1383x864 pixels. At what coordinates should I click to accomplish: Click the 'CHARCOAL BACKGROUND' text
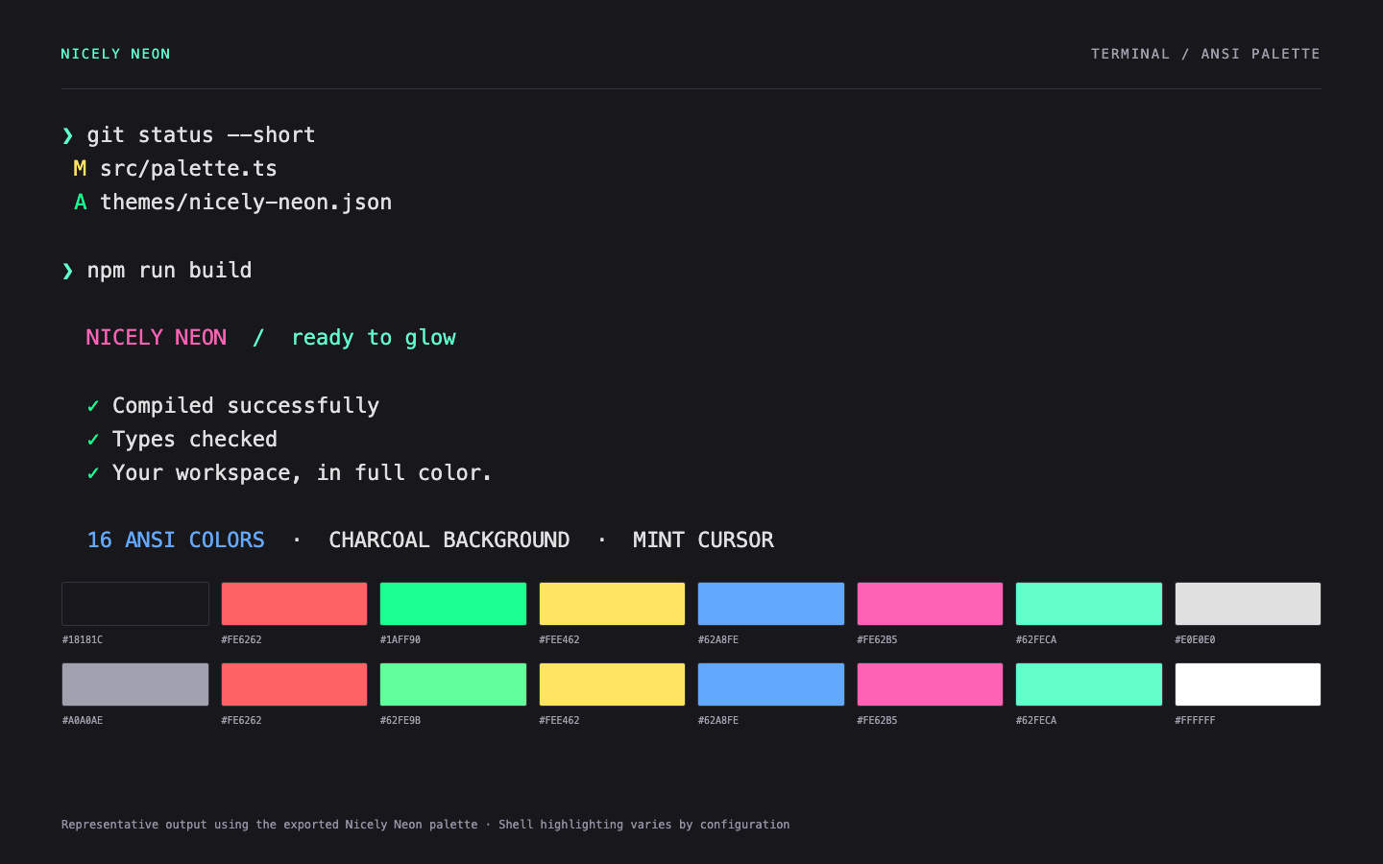pyautogui.click(x=449, y=540)
